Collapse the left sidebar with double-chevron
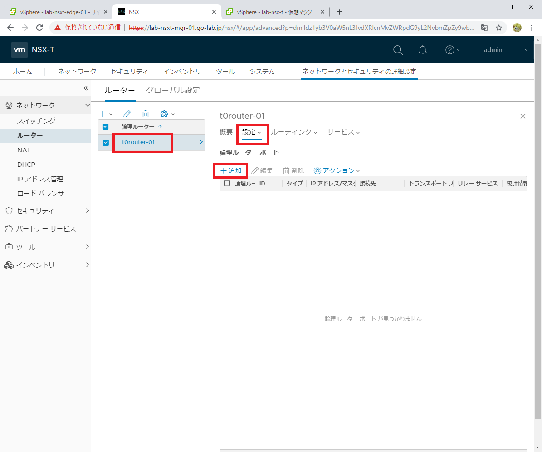Screen dimensions: 542x452 [86, 88]
